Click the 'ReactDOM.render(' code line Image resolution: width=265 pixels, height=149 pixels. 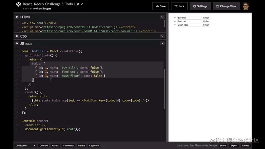click(x=35, y=121)
